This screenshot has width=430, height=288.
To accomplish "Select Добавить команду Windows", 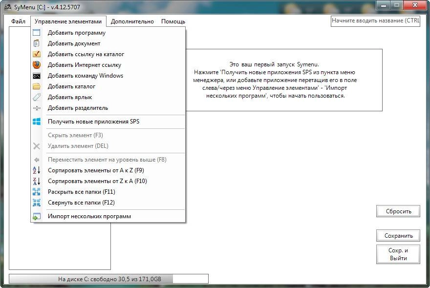I will click(x=108, y=76).
